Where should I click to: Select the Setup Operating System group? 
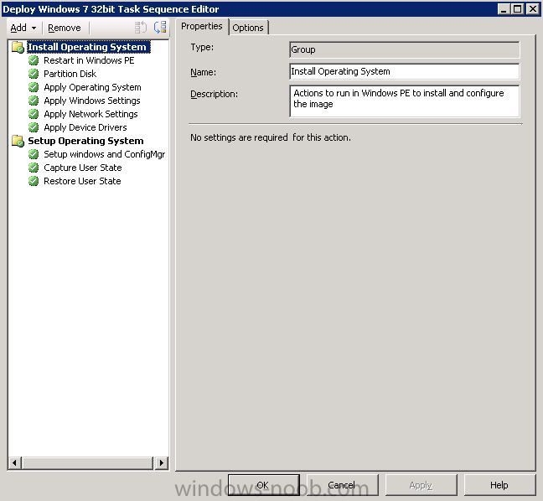click(85, 141)
